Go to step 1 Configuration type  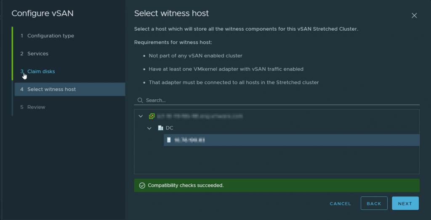(51, 36)
